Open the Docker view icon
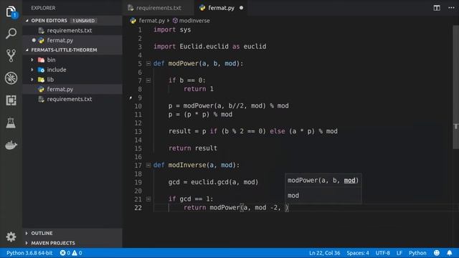 (x=11, y=145)
